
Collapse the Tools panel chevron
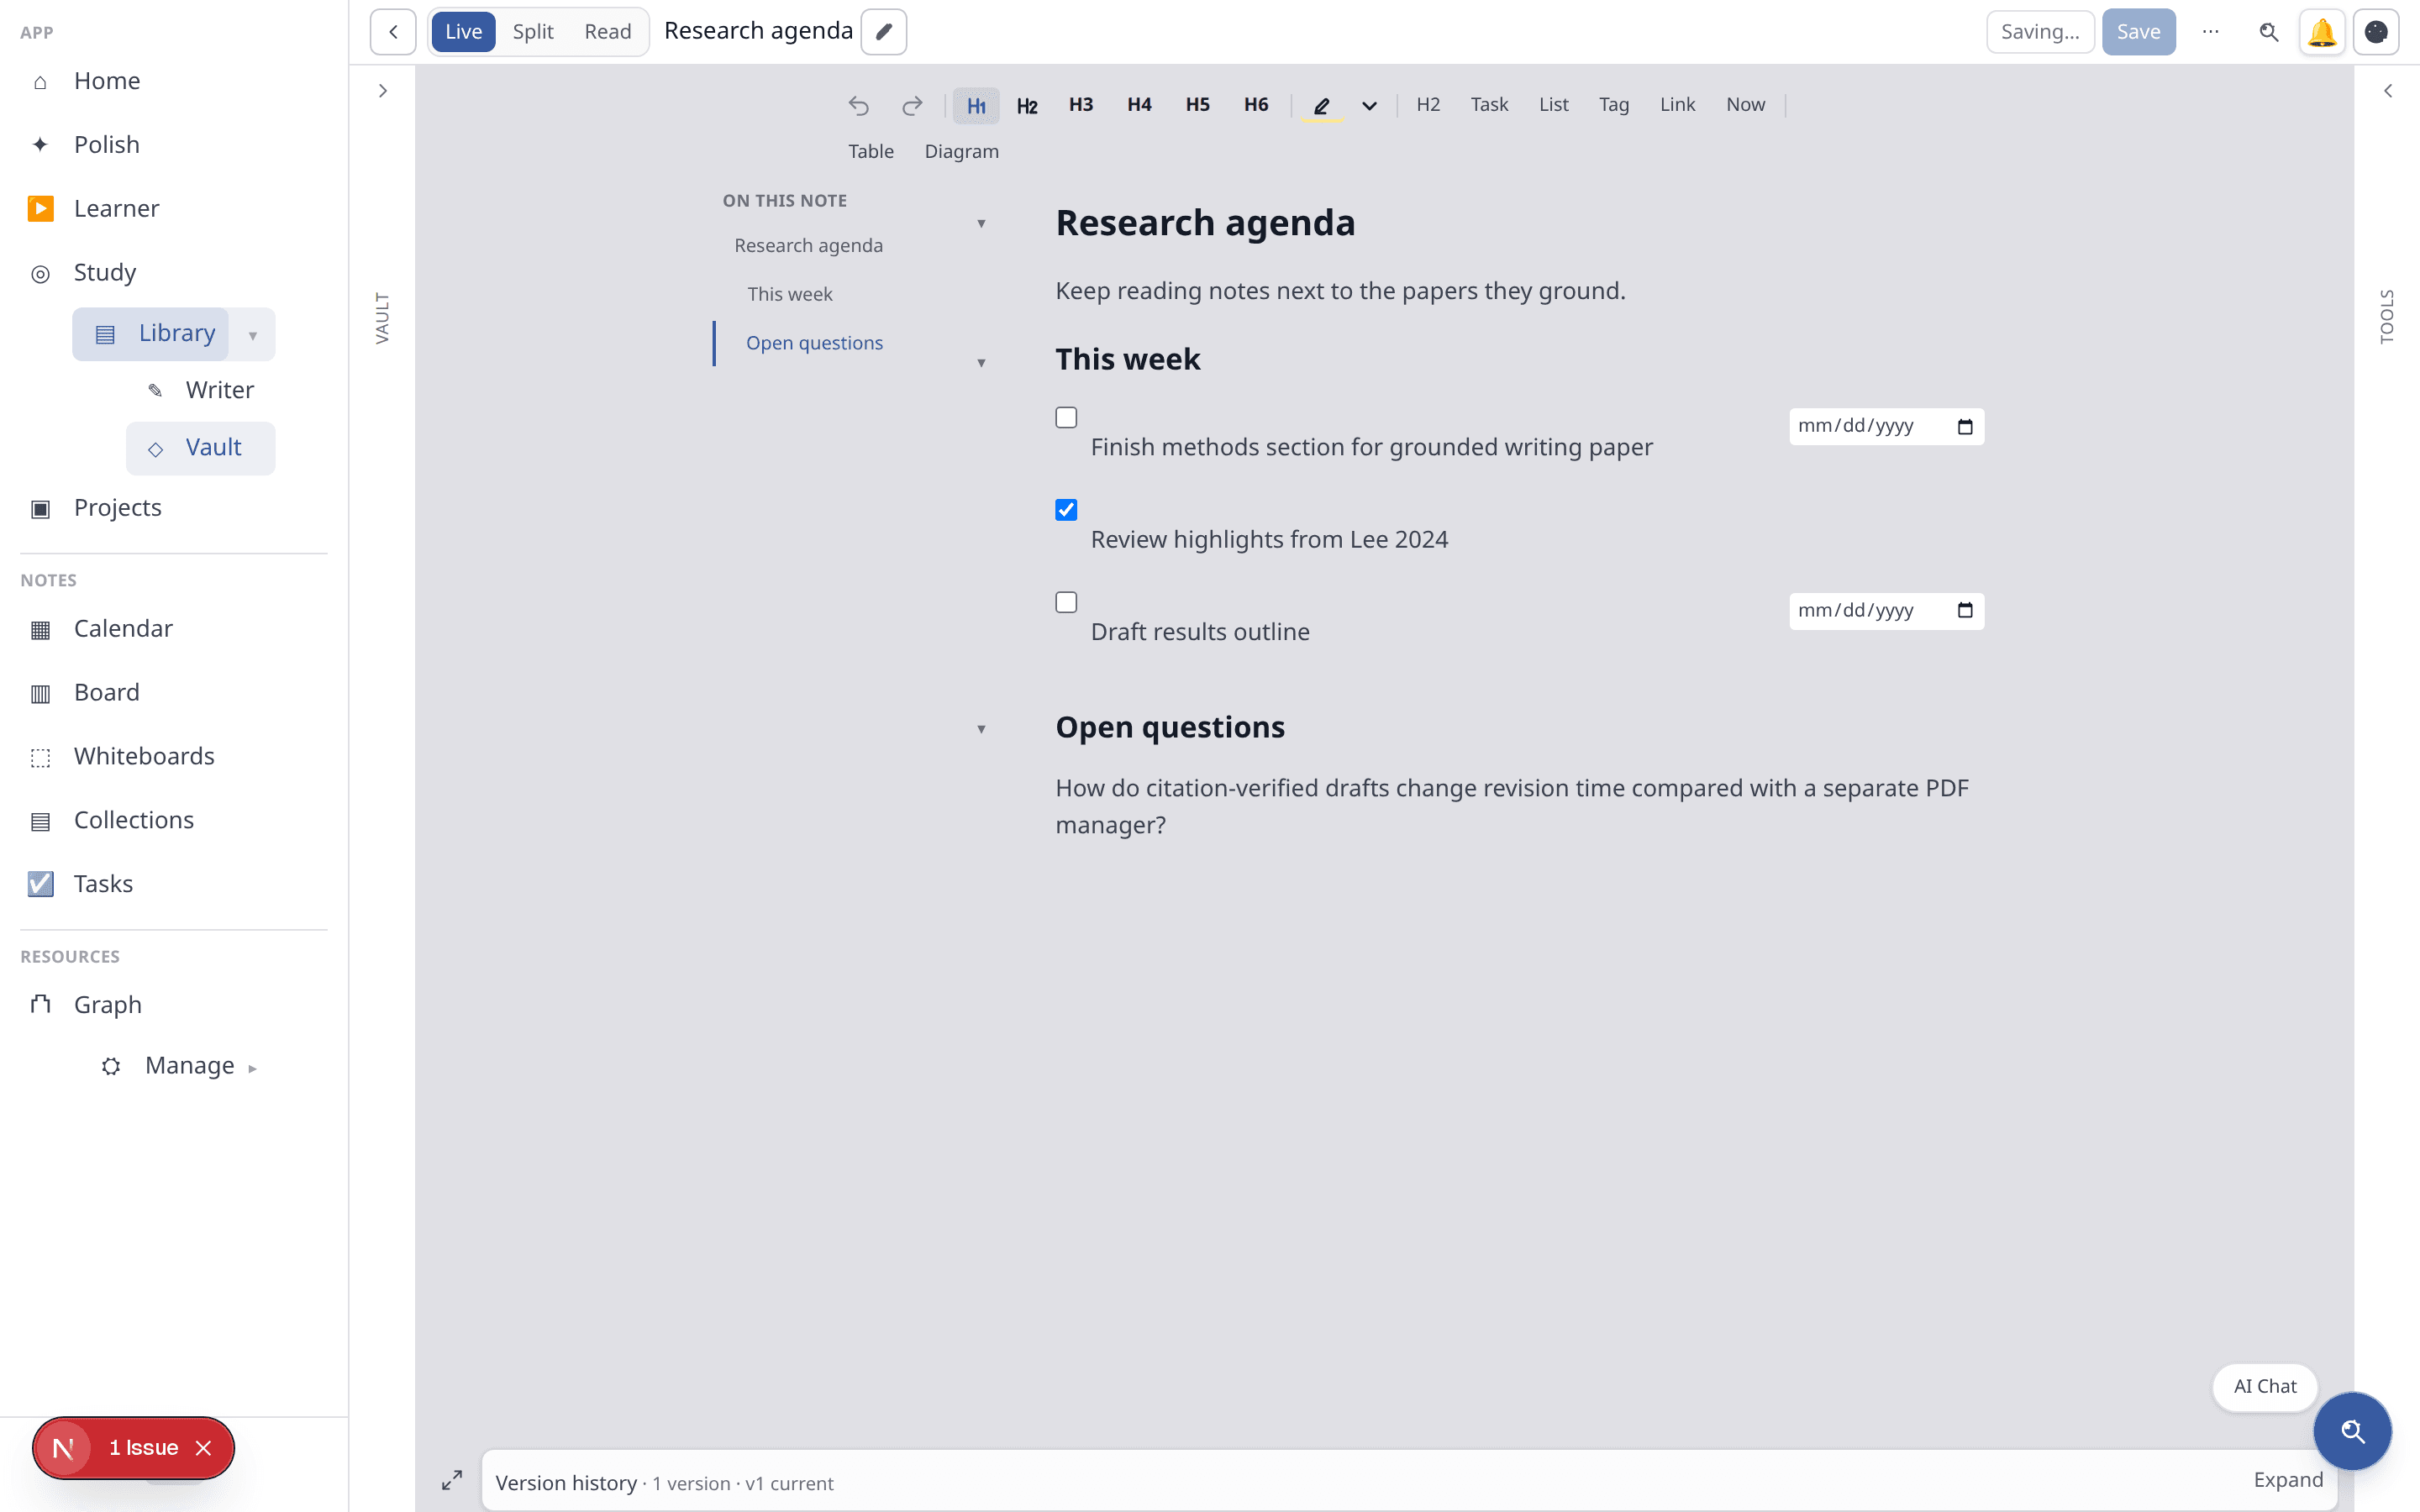[x=2388, y=91]
